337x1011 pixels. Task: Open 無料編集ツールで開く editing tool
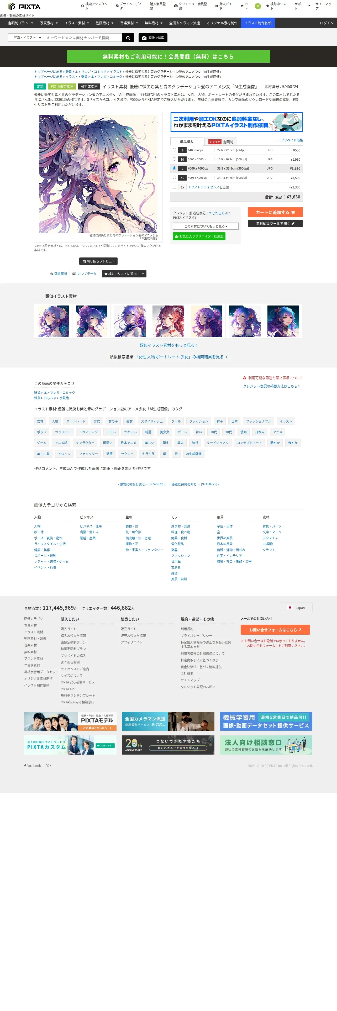[275, 223]
